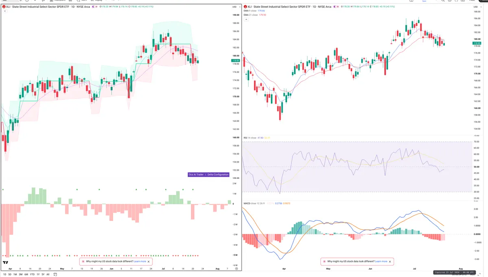
Task: Expand indicator legend chevron in left chart
Action: (4, 11)
